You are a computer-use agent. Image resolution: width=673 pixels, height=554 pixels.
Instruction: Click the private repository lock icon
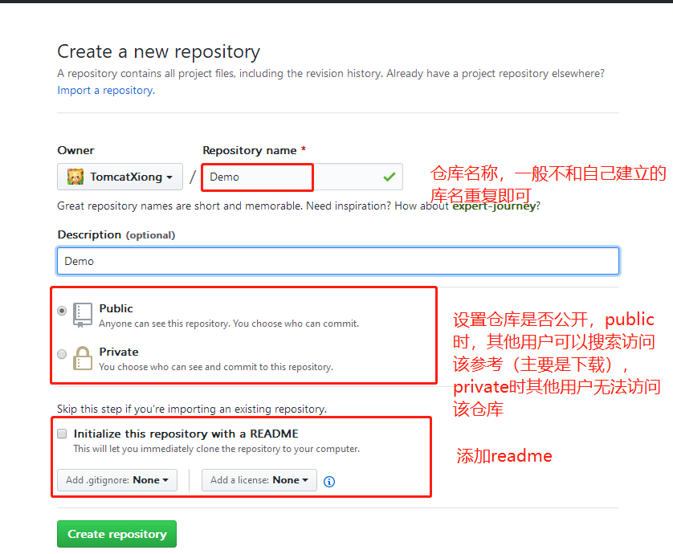83,358
